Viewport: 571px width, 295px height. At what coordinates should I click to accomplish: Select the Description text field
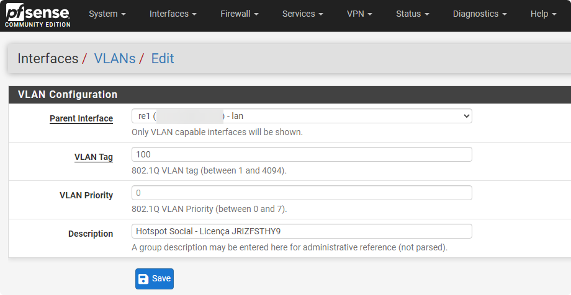click(302, 231)
